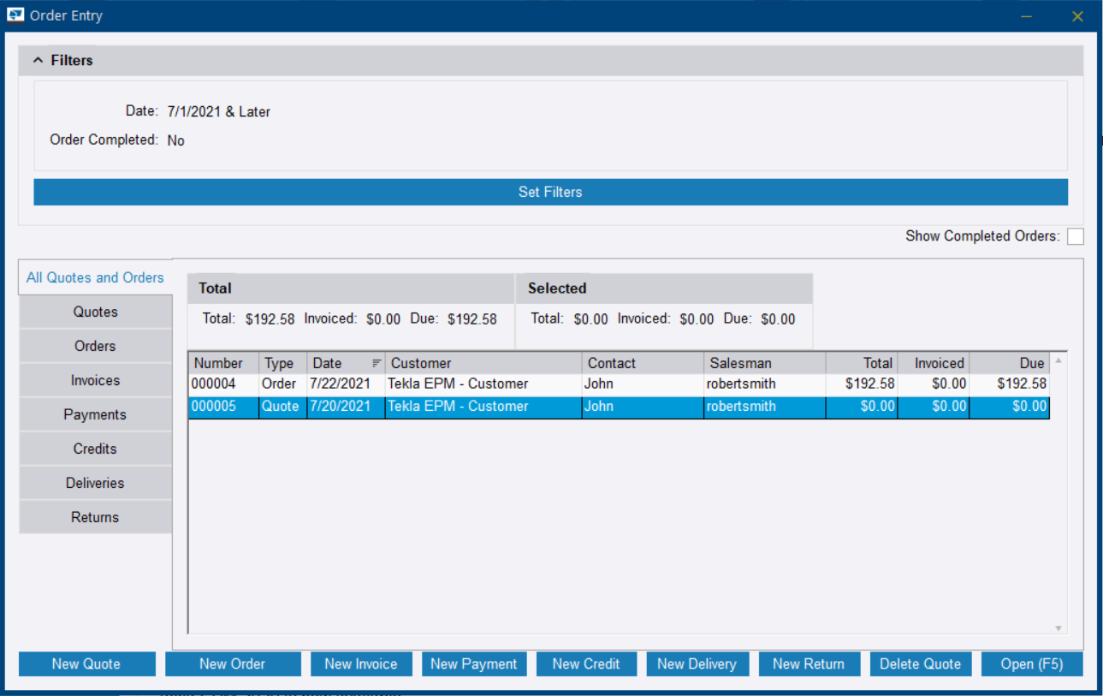1103x696 pixels.
Task: Click the New Order button
Action: (x=233, y=664)
